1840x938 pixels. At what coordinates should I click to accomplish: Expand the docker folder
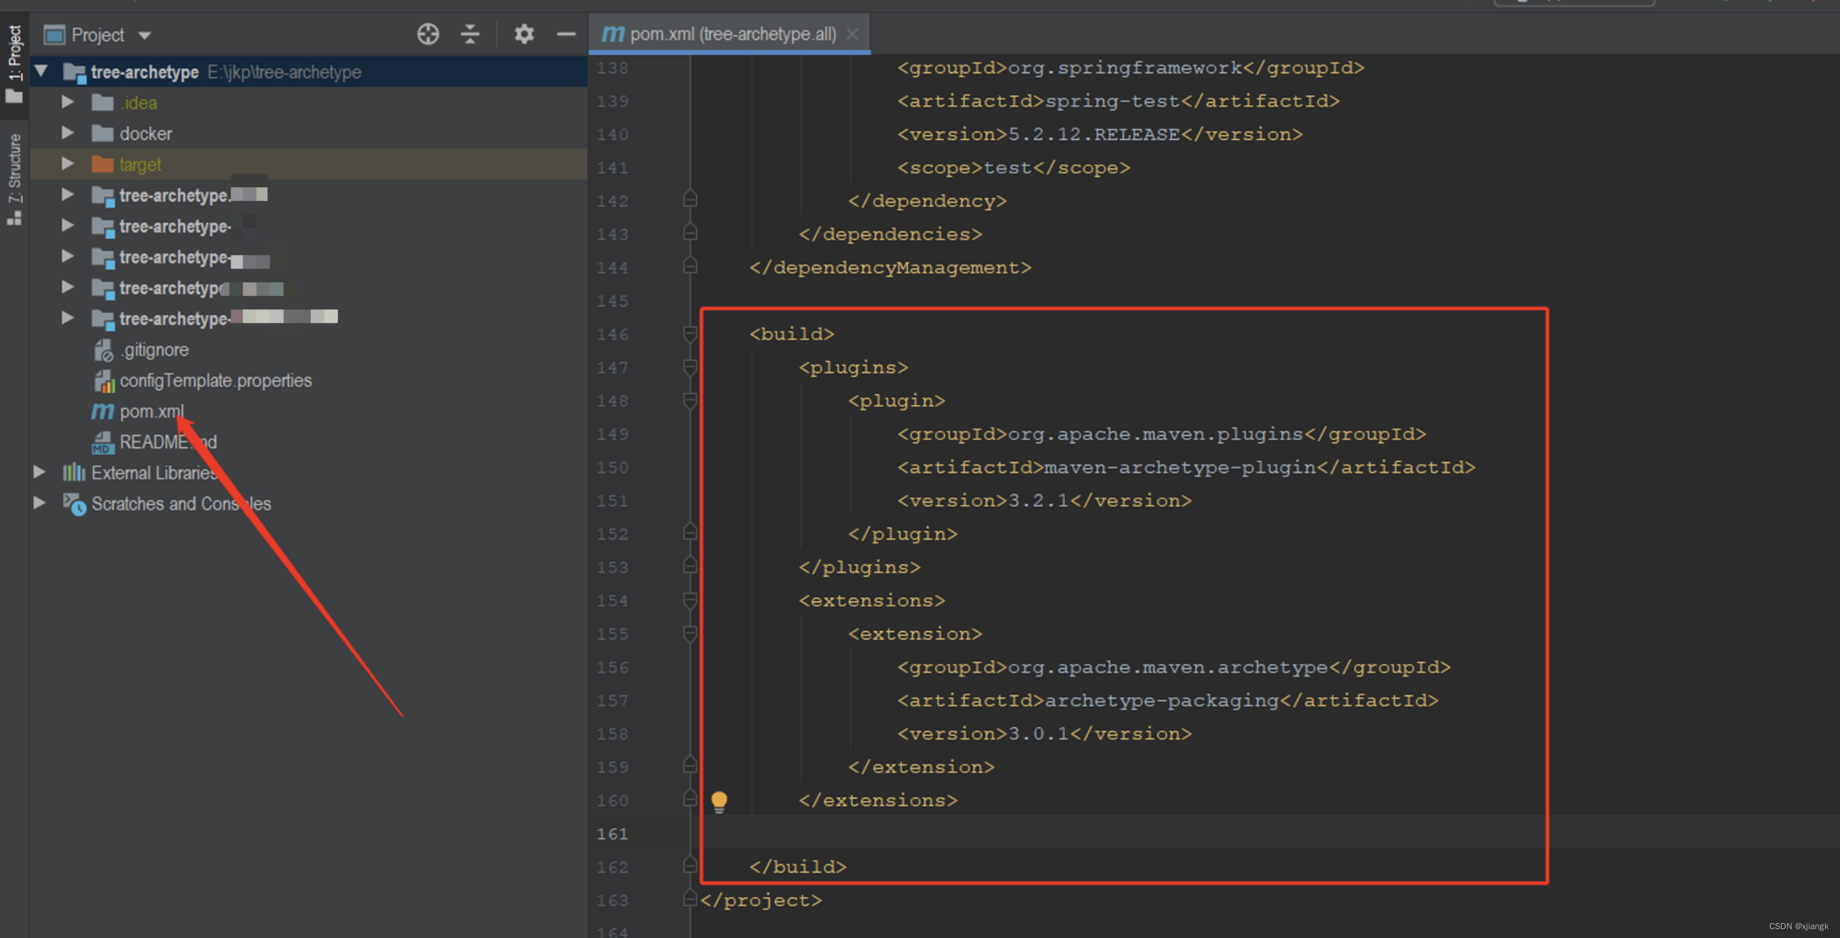point(68,133)
